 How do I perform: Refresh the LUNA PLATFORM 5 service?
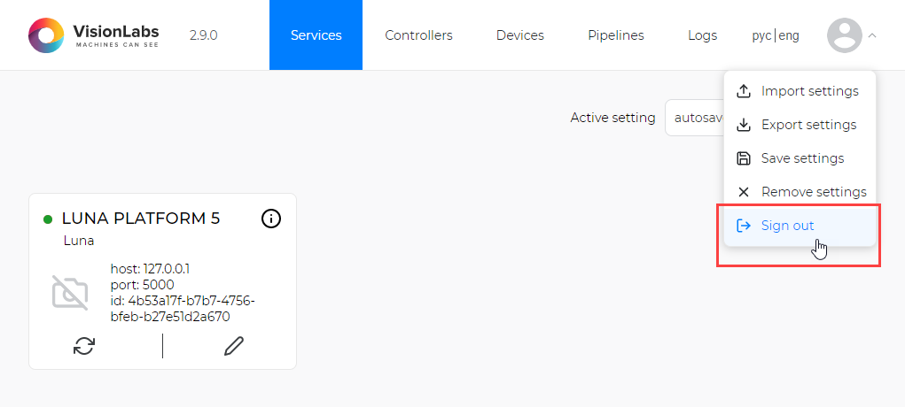(x=84, y=345)
